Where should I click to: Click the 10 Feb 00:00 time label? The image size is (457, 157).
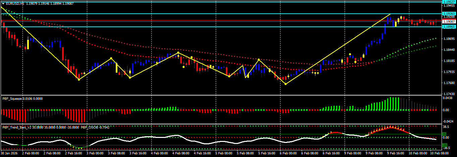(x=418, y=153)
